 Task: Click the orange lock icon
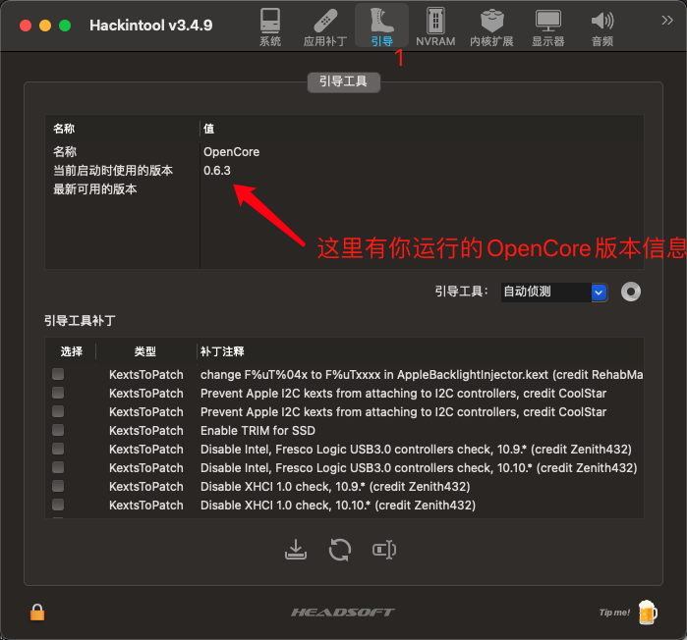click(x=37, y=612)
